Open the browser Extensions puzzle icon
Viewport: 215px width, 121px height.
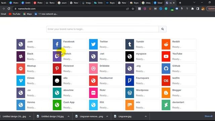[x=192, y=9]
